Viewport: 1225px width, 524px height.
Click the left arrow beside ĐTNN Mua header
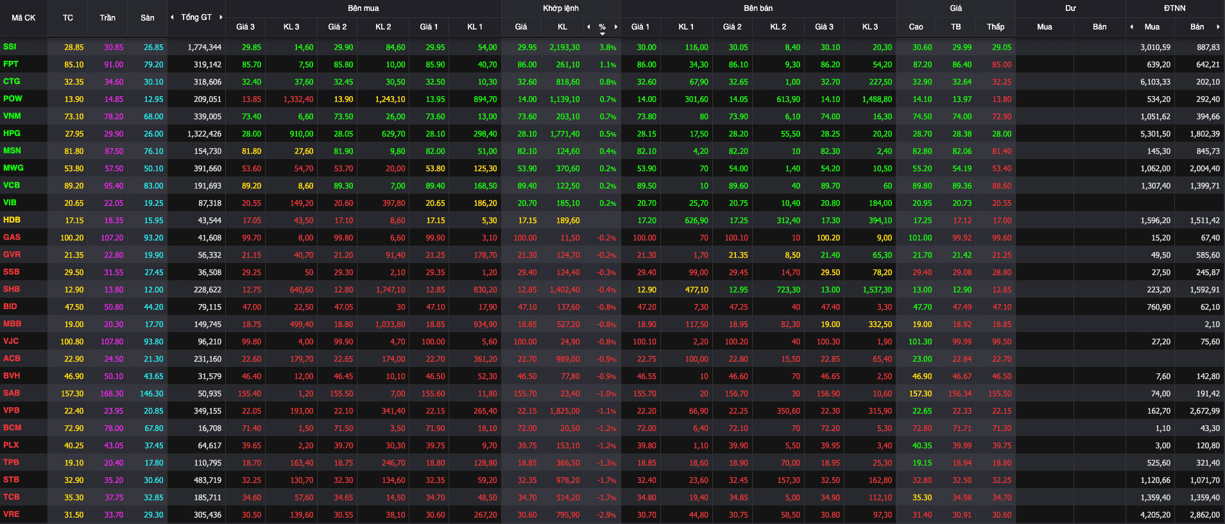point(1131,27)
